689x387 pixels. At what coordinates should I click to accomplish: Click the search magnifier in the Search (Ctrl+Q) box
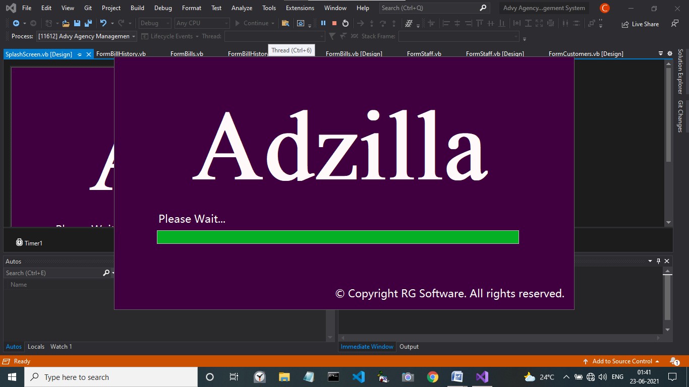[x=483, y=8]
